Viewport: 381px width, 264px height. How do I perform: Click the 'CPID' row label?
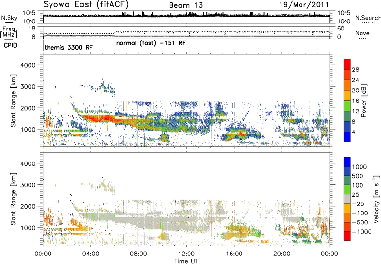(x=10, y=45)
